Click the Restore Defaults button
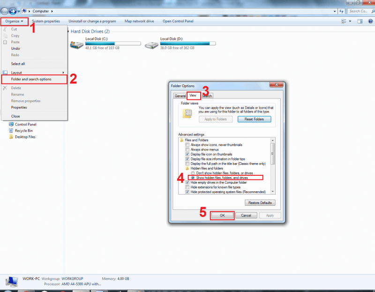Image resolution: width=375 pixels, height=292 pixels. pyautogui.click(x=260, y=203)
